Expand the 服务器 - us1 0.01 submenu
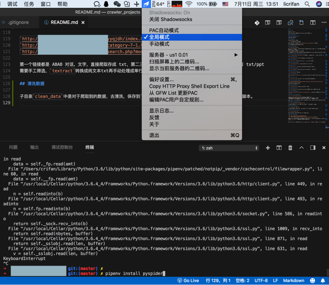Image resolution: width=329 pixels, height=285 pixels. [192, 55]
